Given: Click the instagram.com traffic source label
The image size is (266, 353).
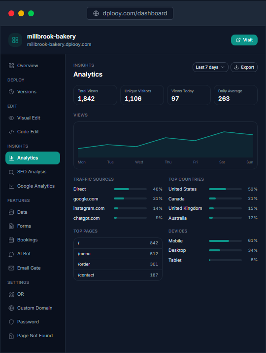Looking at the screenshot, I should tap(89, 208).
